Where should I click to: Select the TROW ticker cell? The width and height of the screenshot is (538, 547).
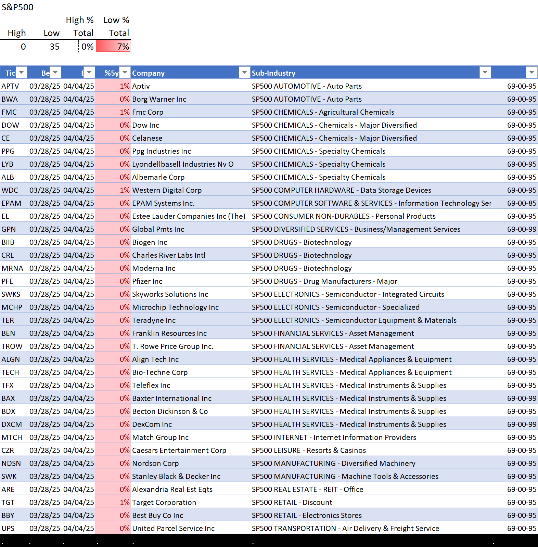[x=14, y=346]
